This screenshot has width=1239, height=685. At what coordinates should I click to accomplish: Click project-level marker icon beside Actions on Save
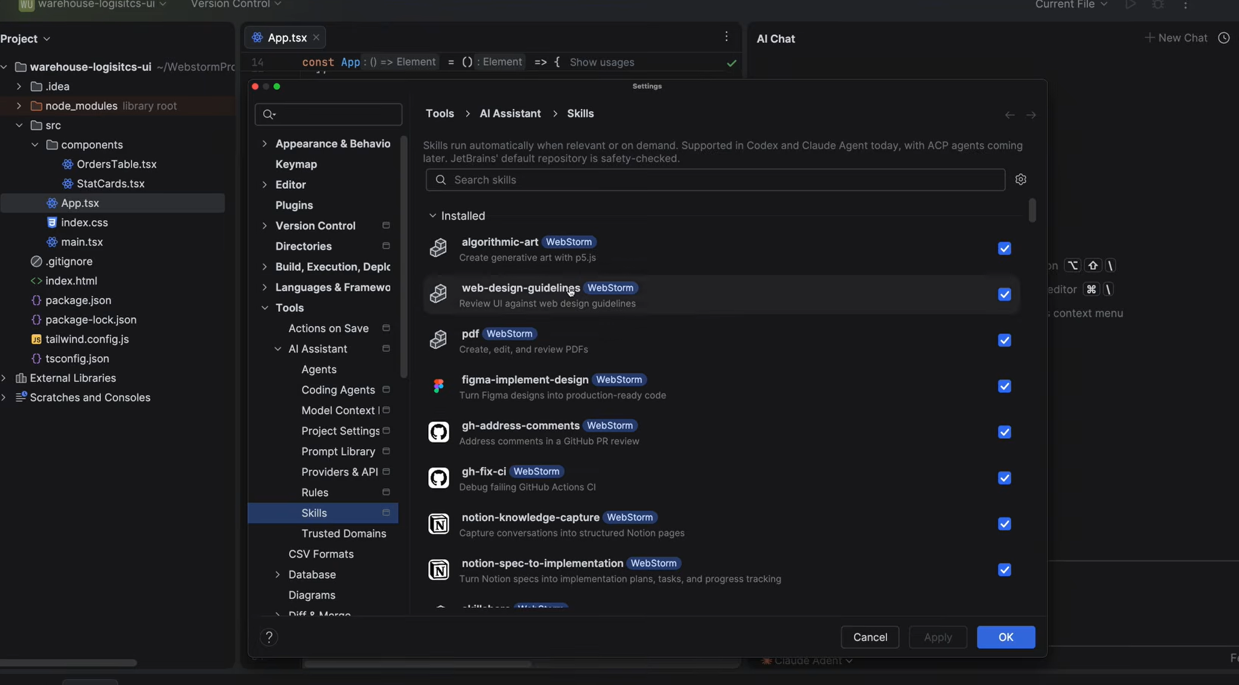pos(386,328)
